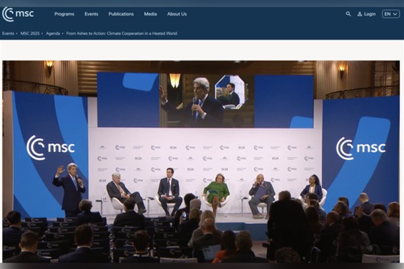Open the Events menu
Screen dimensions: 404x269
pyautogui.click(x=91, y=13)
